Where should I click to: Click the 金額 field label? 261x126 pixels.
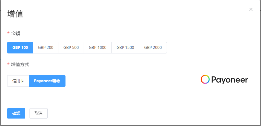pyautogui.click(x=16, y=34)
